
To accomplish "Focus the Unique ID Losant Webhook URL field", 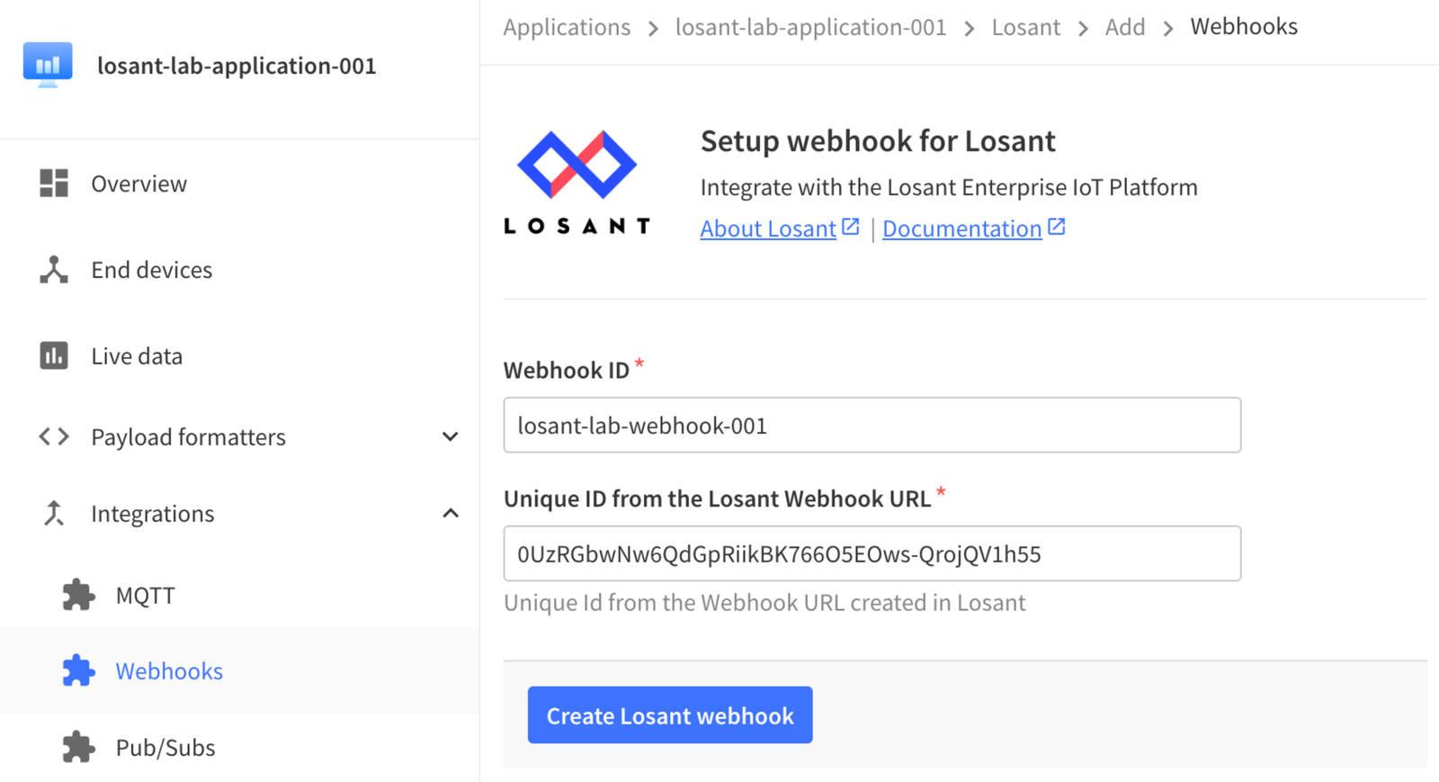I will coord(872,553).
